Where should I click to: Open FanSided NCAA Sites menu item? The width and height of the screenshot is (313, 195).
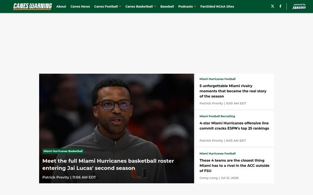tap(217, 6)
